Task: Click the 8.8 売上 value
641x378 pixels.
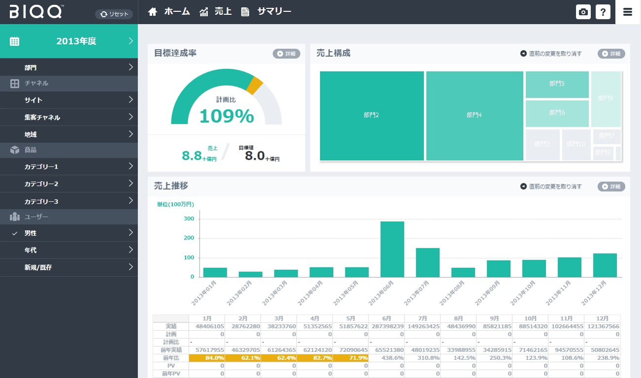Action: (x=193, y=156)
